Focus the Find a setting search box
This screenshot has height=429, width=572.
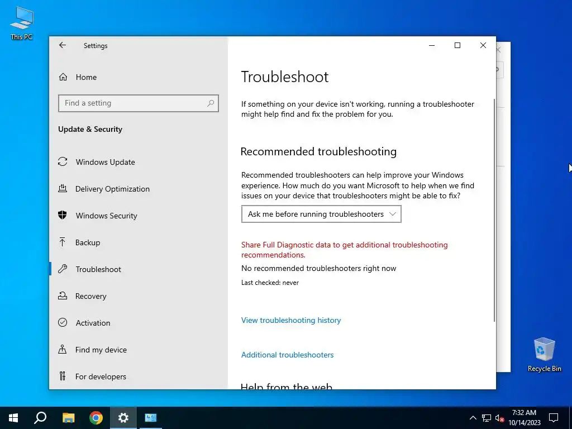(139, 103)
